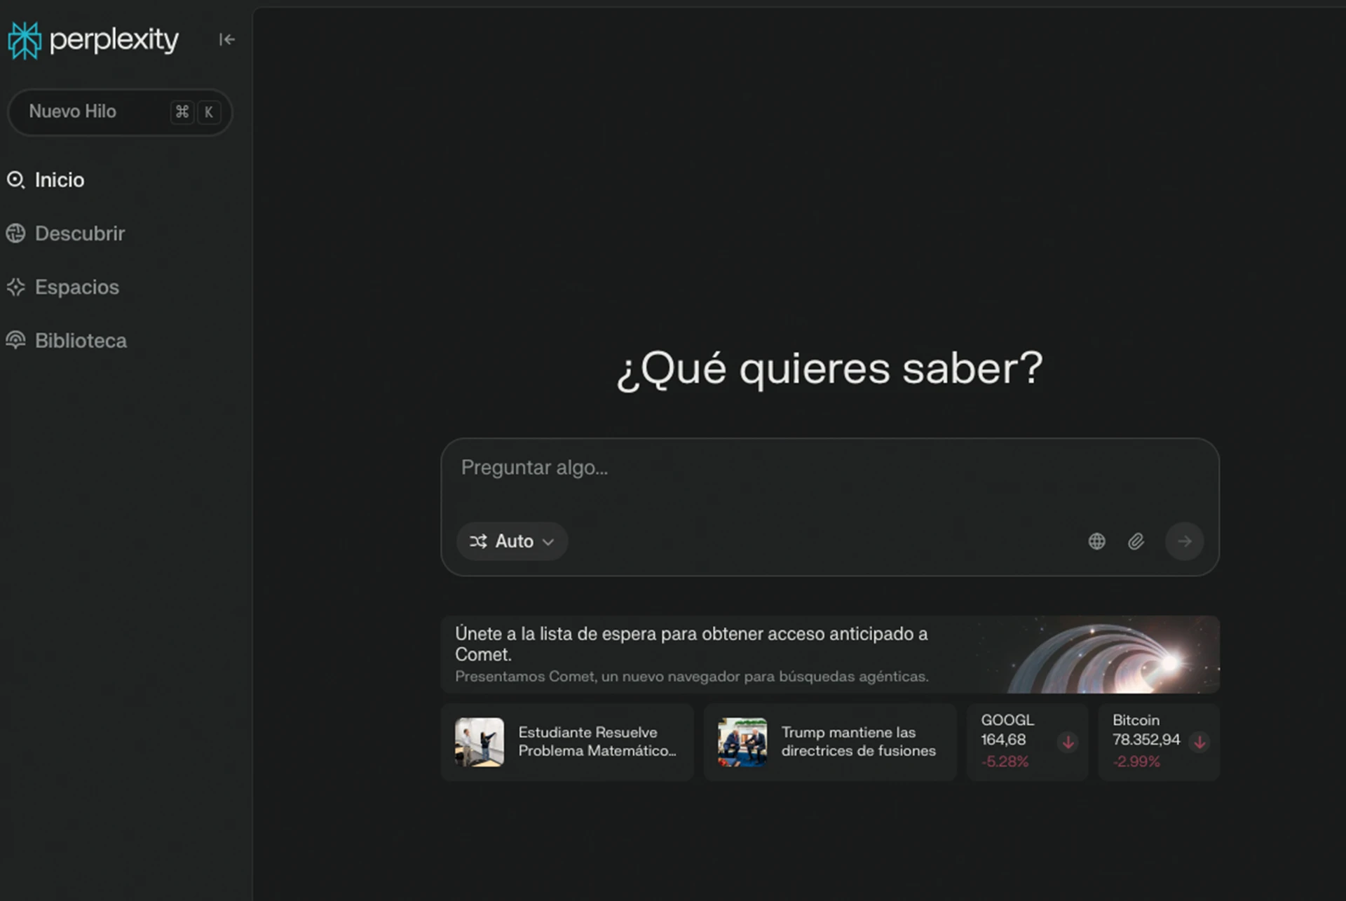1346x901 pixels.
Task: Collapse the sidebar using the arrow icon
Action: click(226, 40)
